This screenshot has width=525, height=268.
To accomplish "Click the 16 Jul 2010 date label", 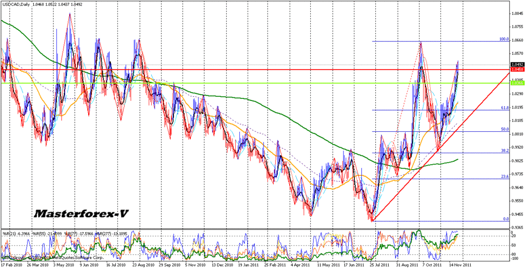I will (115, 264).
